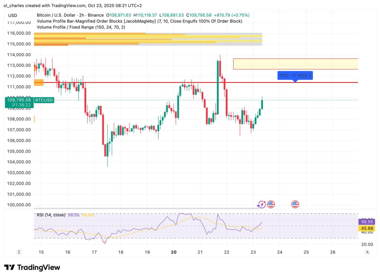Open the purple lightning news event icon
380x278 pixels.
tap(261, 204)
